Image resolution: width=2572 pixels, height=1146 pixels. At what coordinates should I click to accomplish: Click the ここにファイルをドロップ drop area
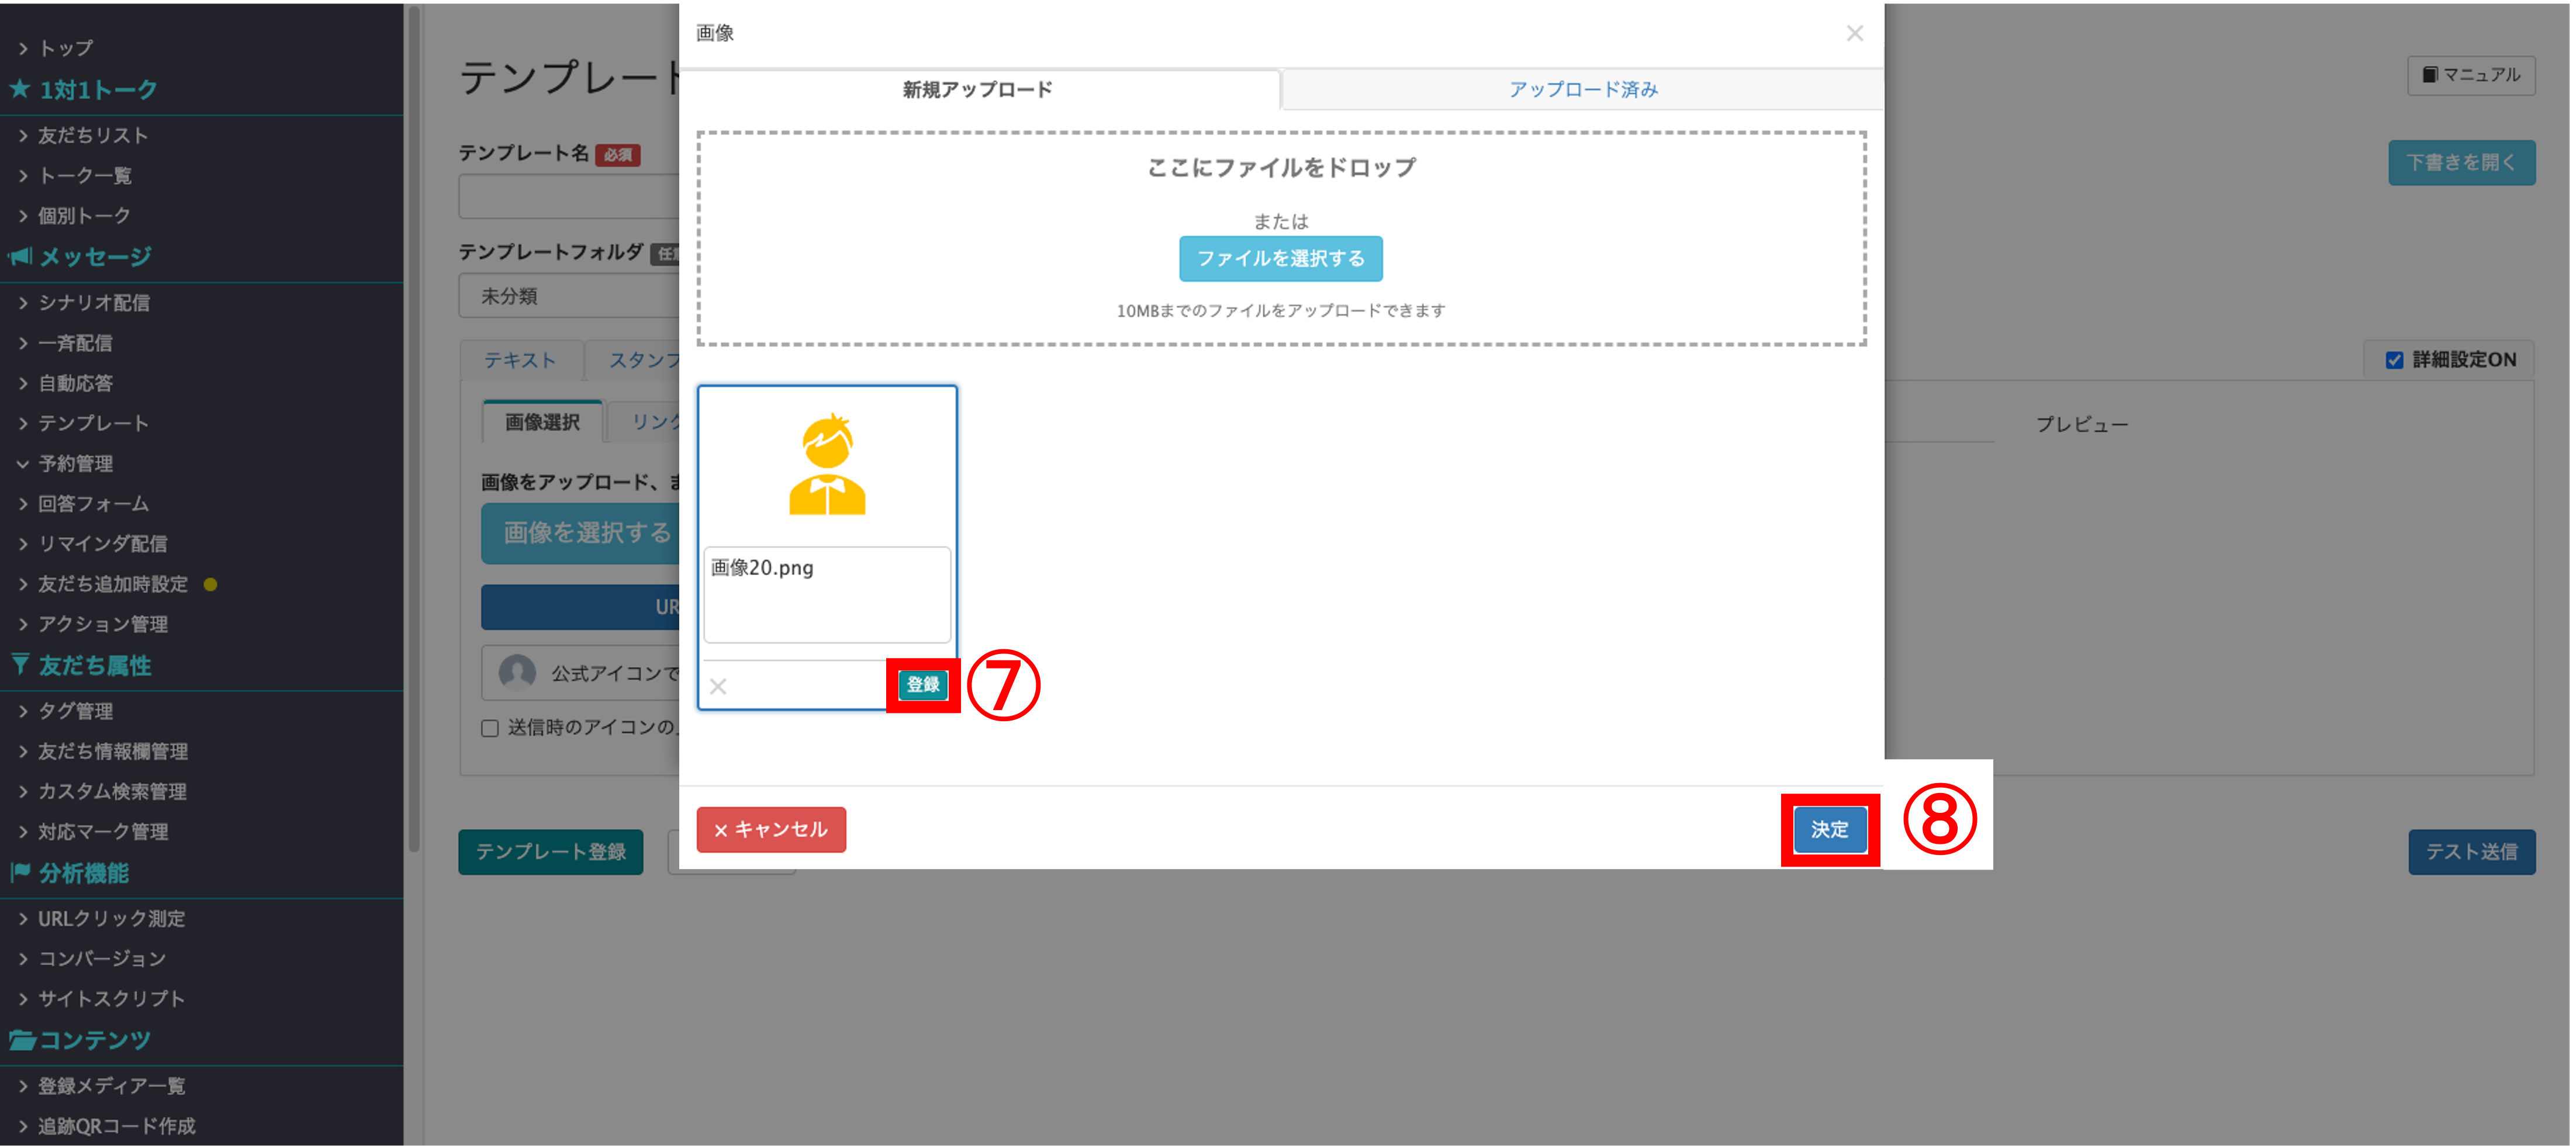tap(1281, 238)
